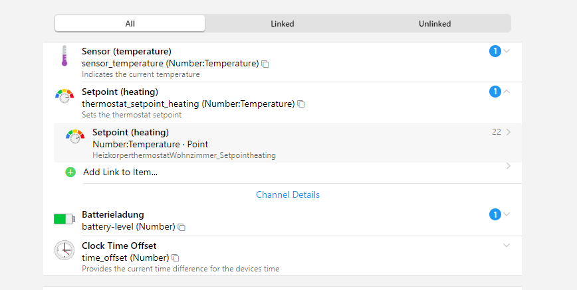Copy time_offset channel ID

(175, 257)
